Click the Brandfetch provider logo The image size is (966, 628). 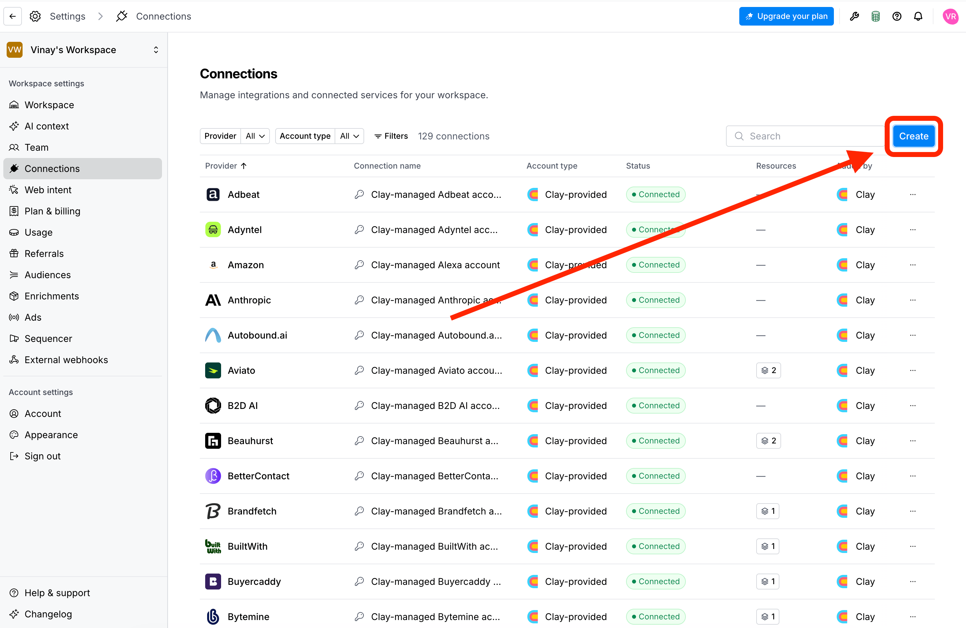(213, 511)
